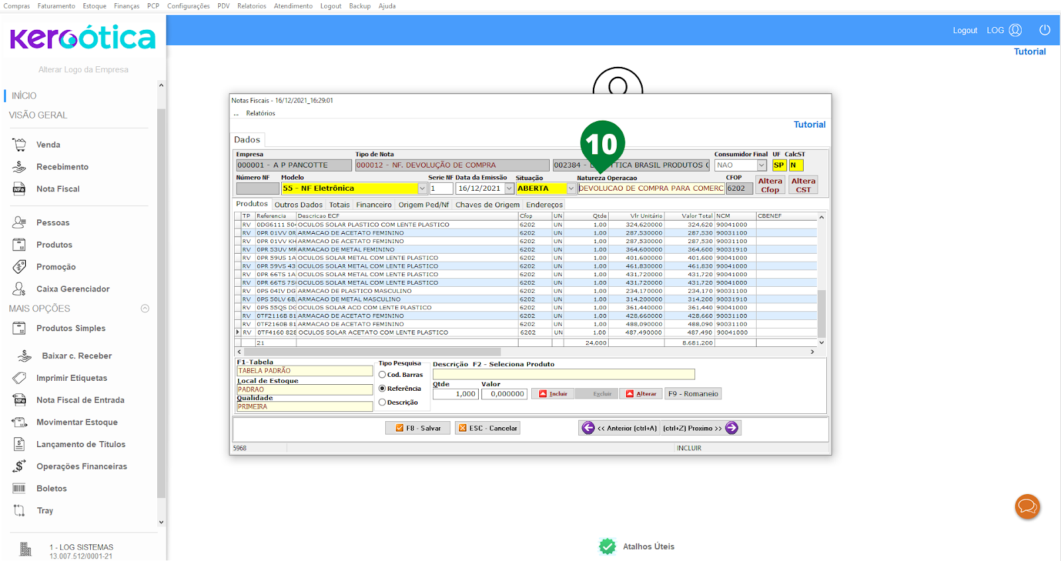Click the power icon in the header
The height and width of the screenshot is (561, 1061).
[x=1044, y=30]
